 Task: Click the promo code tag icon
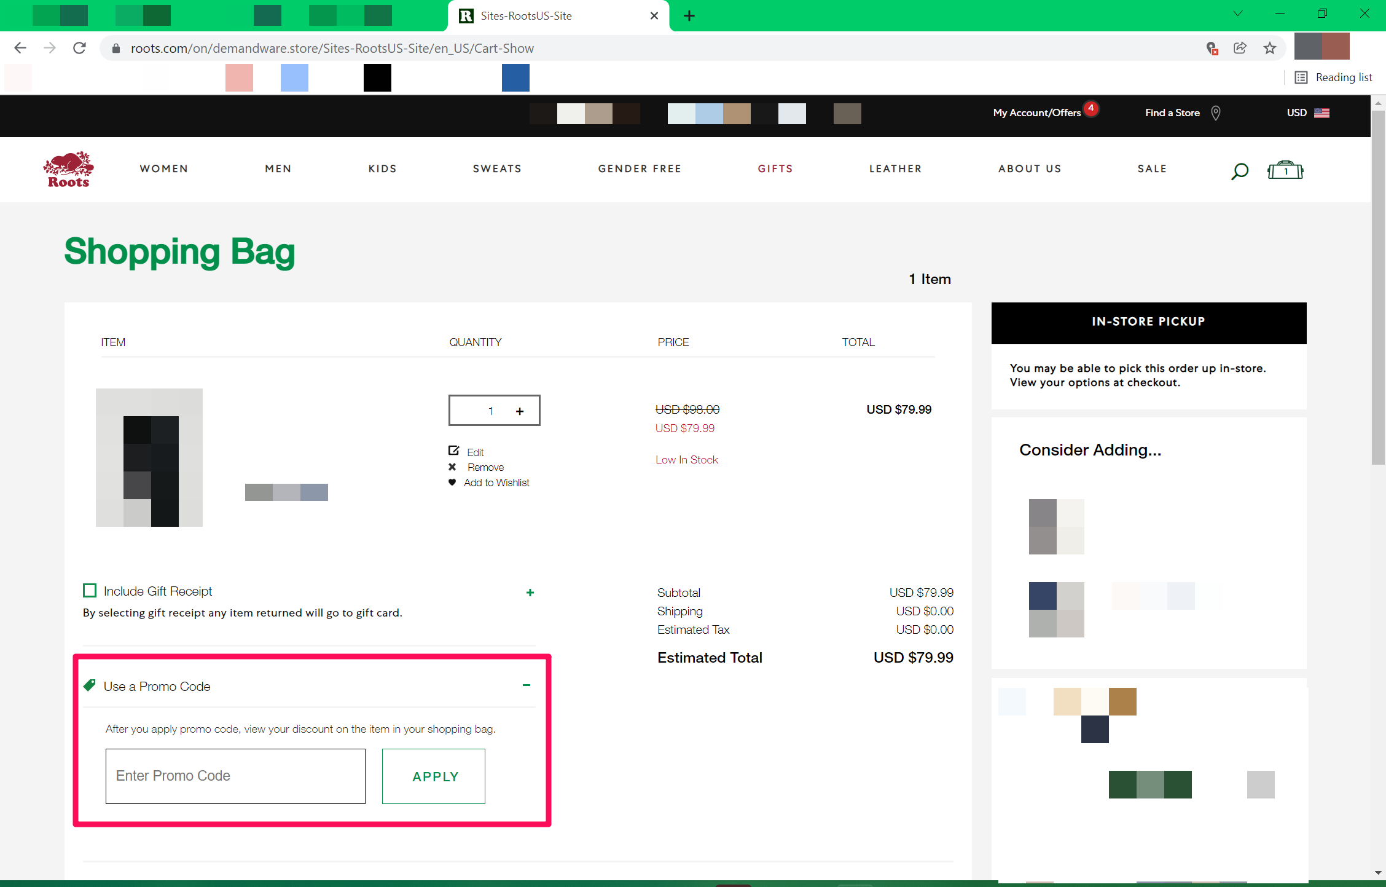click(x=90, y=685)
